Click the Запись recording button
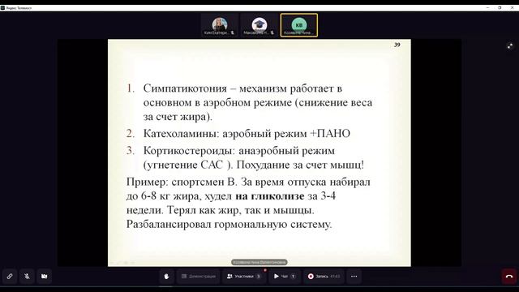Screen dimensions: 519x292 click(x=324, y=276)
